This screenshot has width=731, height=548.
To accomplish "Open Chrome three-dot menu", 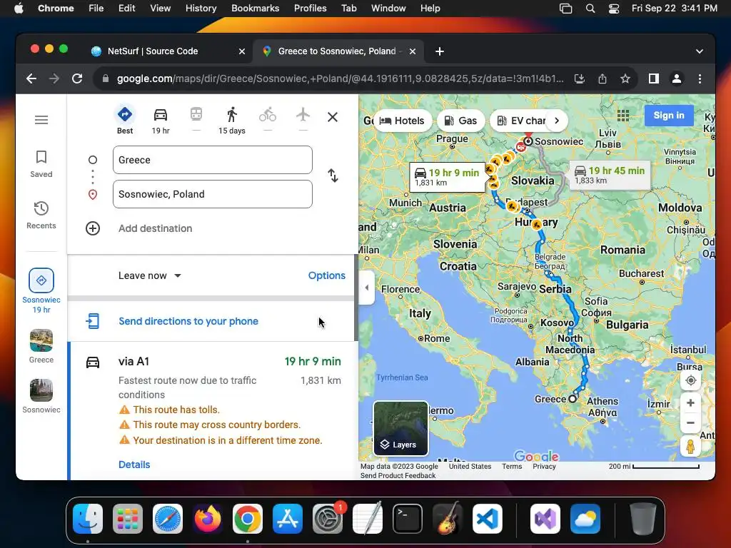I will [x=700, y=78].
